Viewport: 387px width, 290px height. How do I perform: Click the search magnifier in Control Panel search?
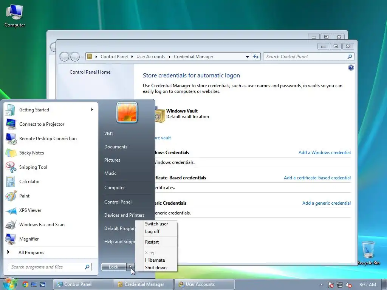(x=350, y=57)
